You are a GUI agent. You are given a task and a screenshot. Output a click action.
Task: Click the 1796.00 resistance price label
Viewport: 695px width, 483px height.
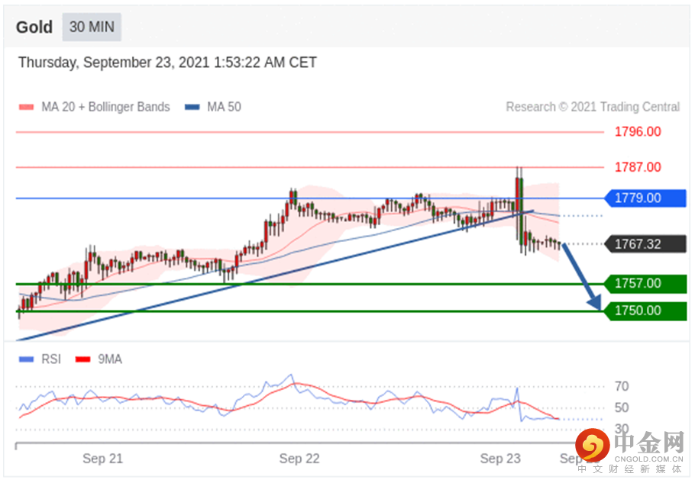[x=638, y=131]
